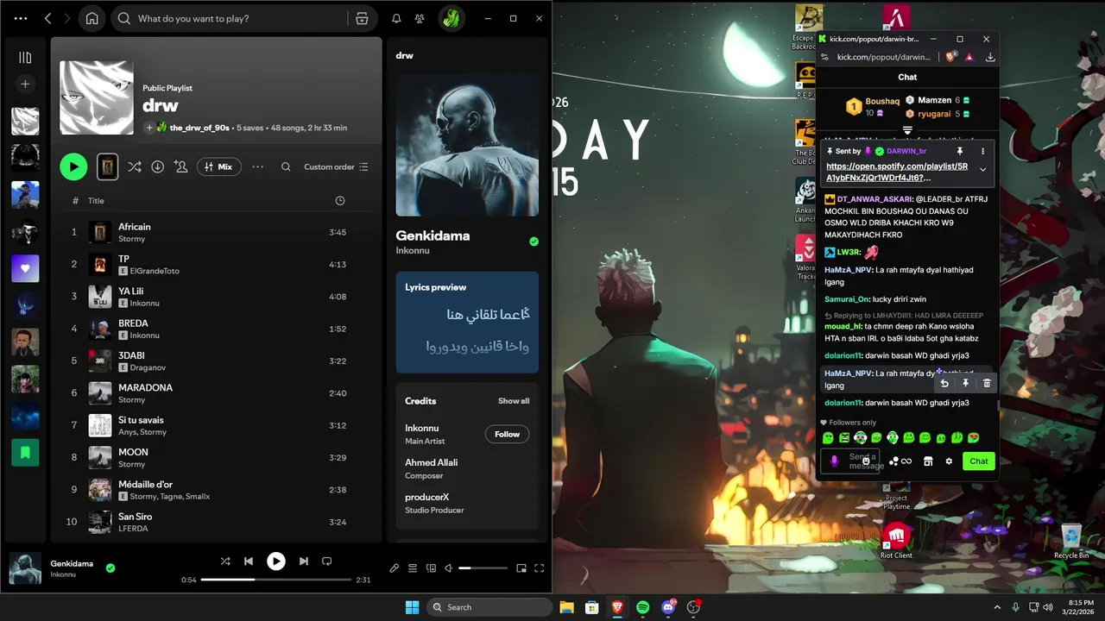The image size is (1105, 621).
Task: Skip to next track
Action: [303, 561]
